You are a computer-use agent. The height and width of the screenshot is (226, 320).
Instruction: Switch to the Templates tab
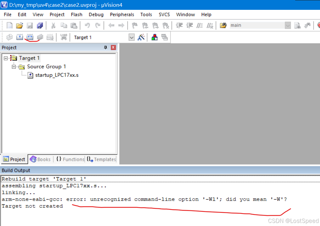coord(101,159)
